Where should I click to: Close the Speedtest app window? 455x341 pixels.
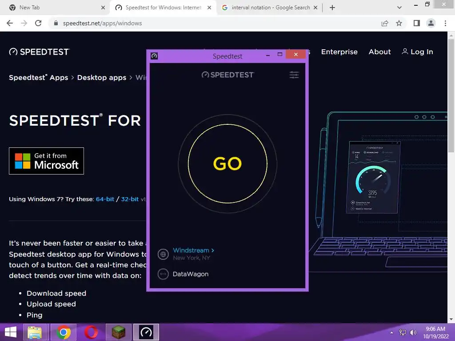pyautogui.click(x=295, y=55)
